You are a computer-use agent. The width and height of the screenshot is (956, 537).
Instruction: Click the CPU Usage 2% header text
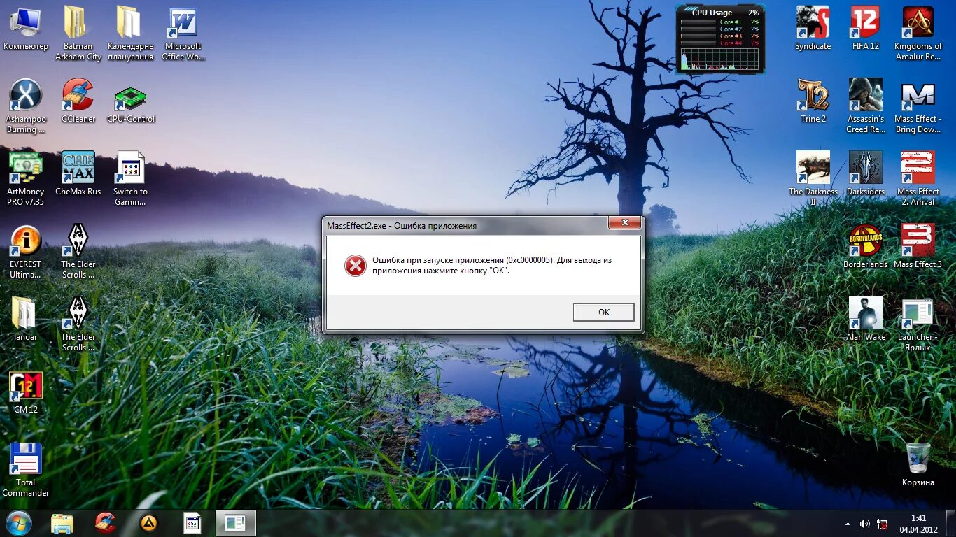click(725, 13)
